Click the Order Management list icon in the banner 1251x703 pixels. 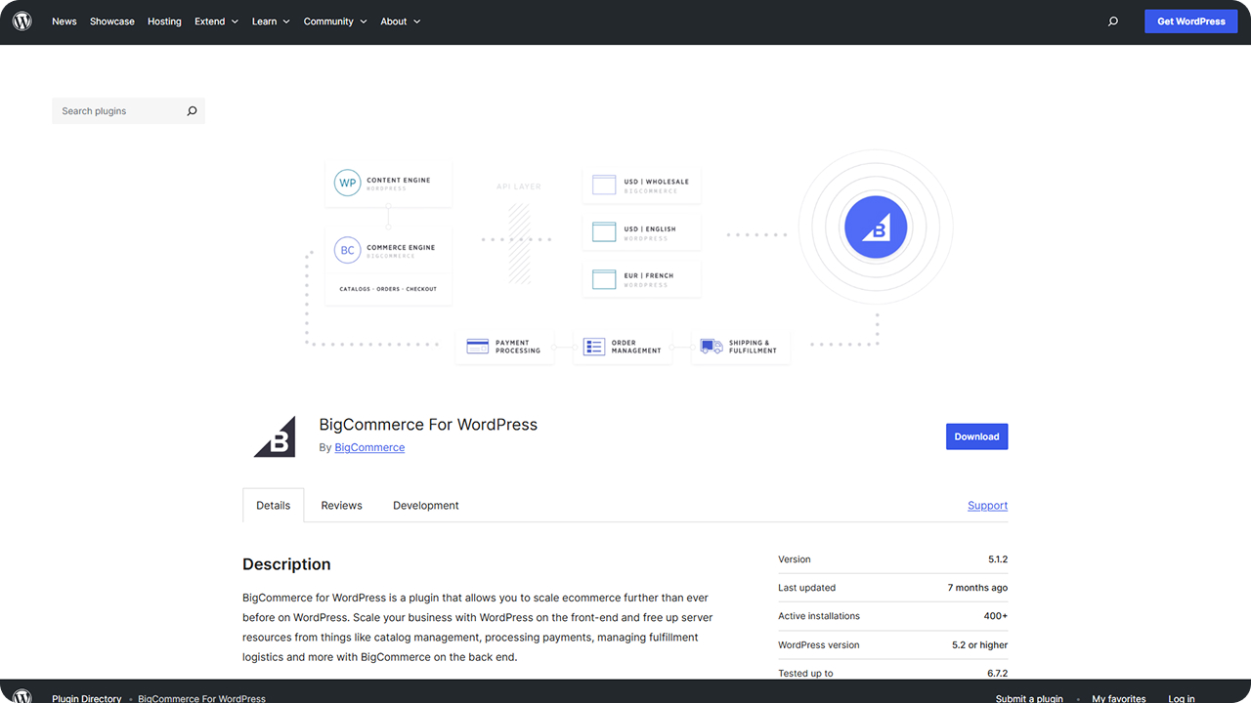(x=594, y=347)
